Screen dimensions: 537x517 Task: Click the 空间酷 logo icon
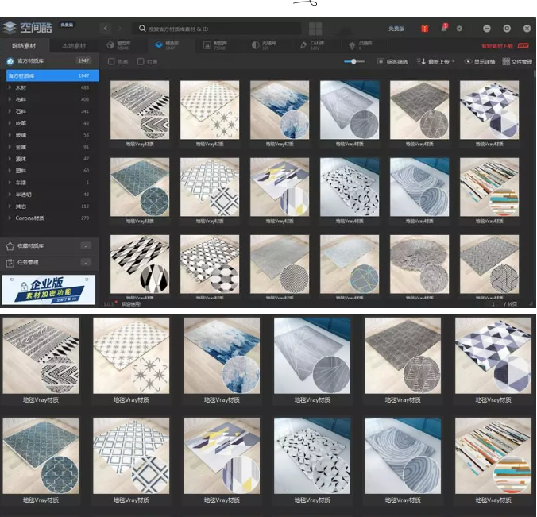pyautogui.click(x=10, y=28)
